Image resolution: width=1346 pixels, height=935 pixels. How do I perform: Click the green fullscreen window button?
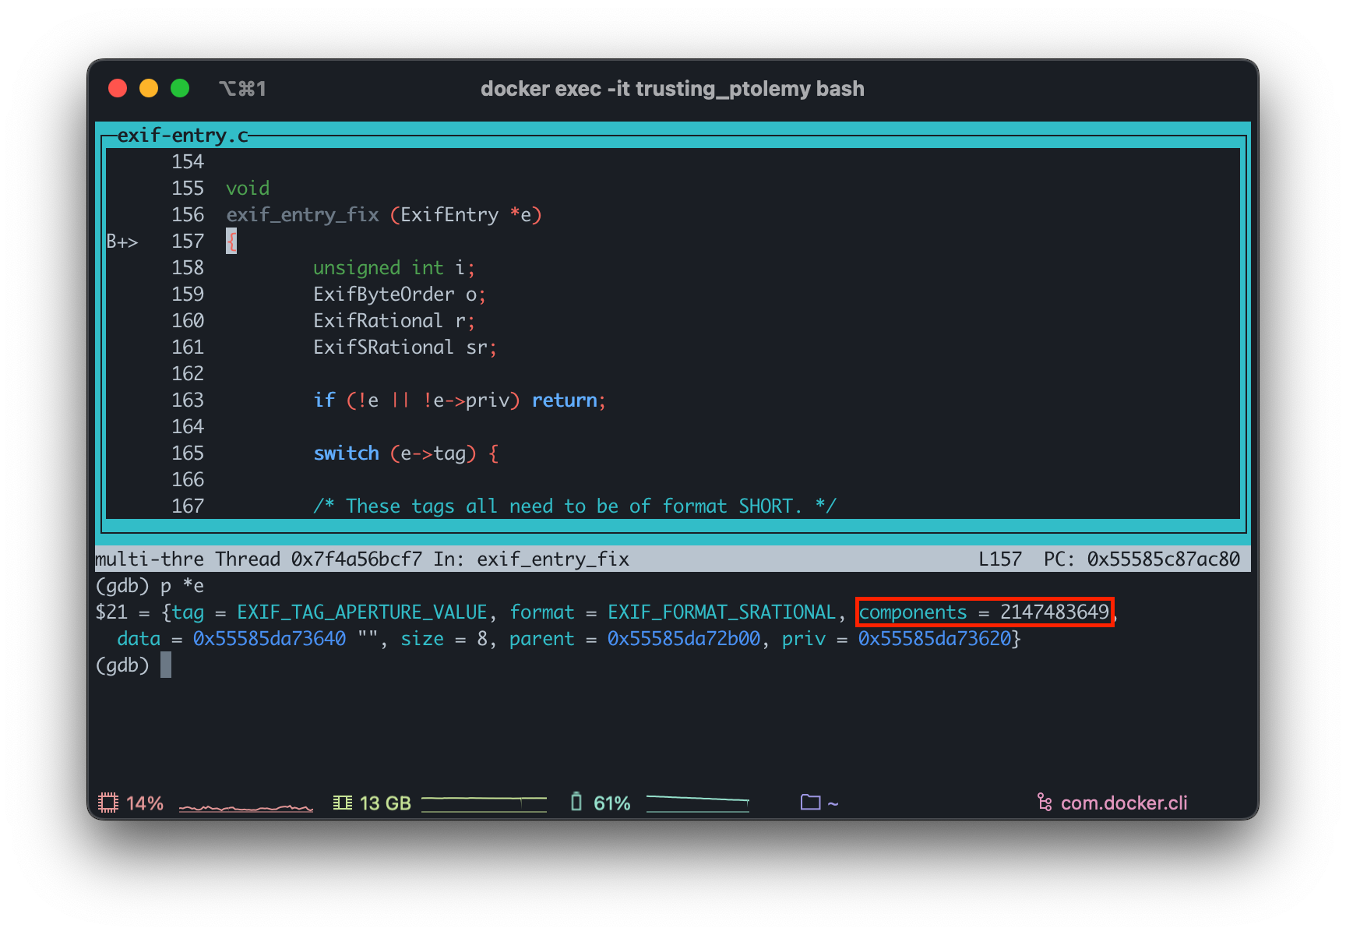click(x=180, y=89)
